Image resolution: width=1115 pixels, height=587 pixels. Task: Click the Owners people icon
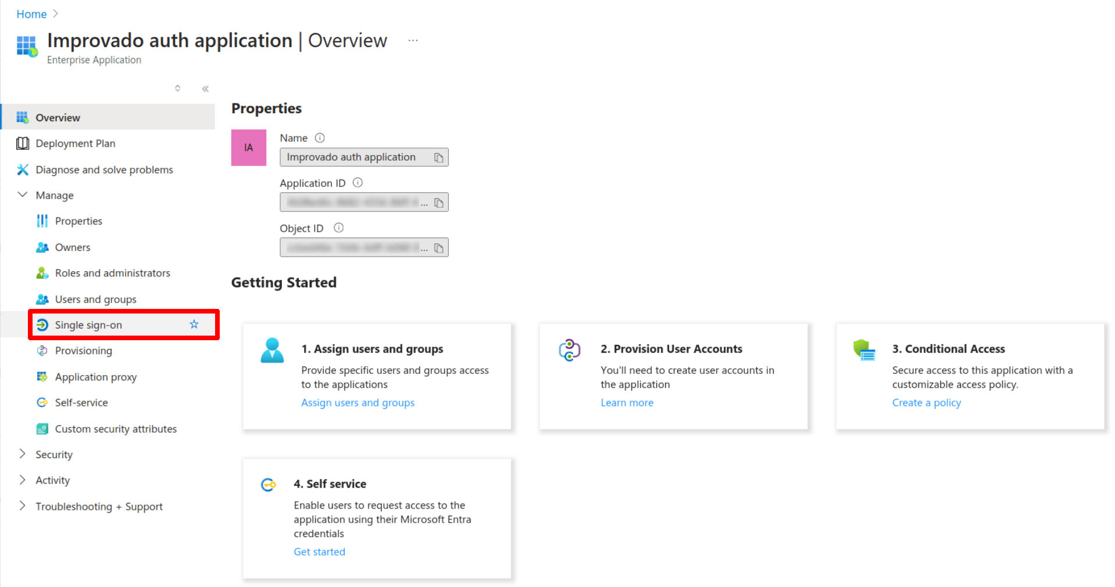(42, 247)
